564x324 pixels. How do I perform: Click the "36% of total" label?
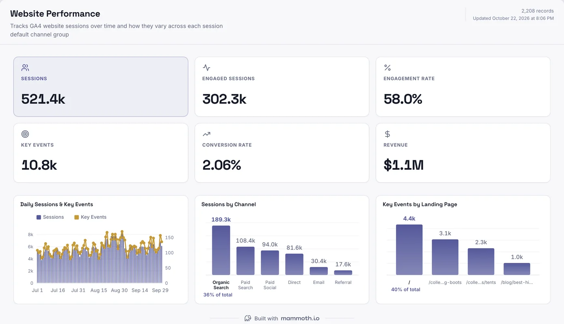pos(218,295)
